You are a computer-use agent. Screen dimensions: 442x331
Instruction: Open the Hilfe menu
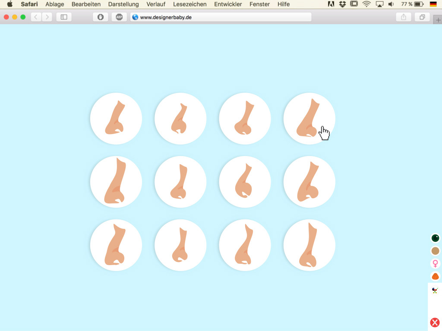click(284, 4)
